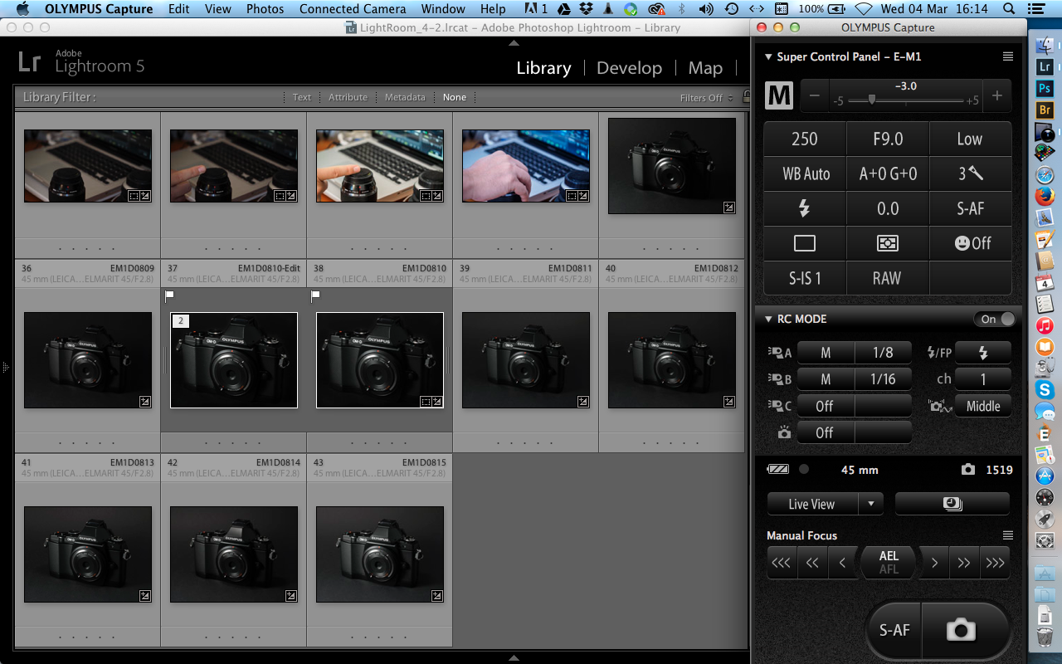
Task: Click the face priority Off setting
Action: click(971, 243)
